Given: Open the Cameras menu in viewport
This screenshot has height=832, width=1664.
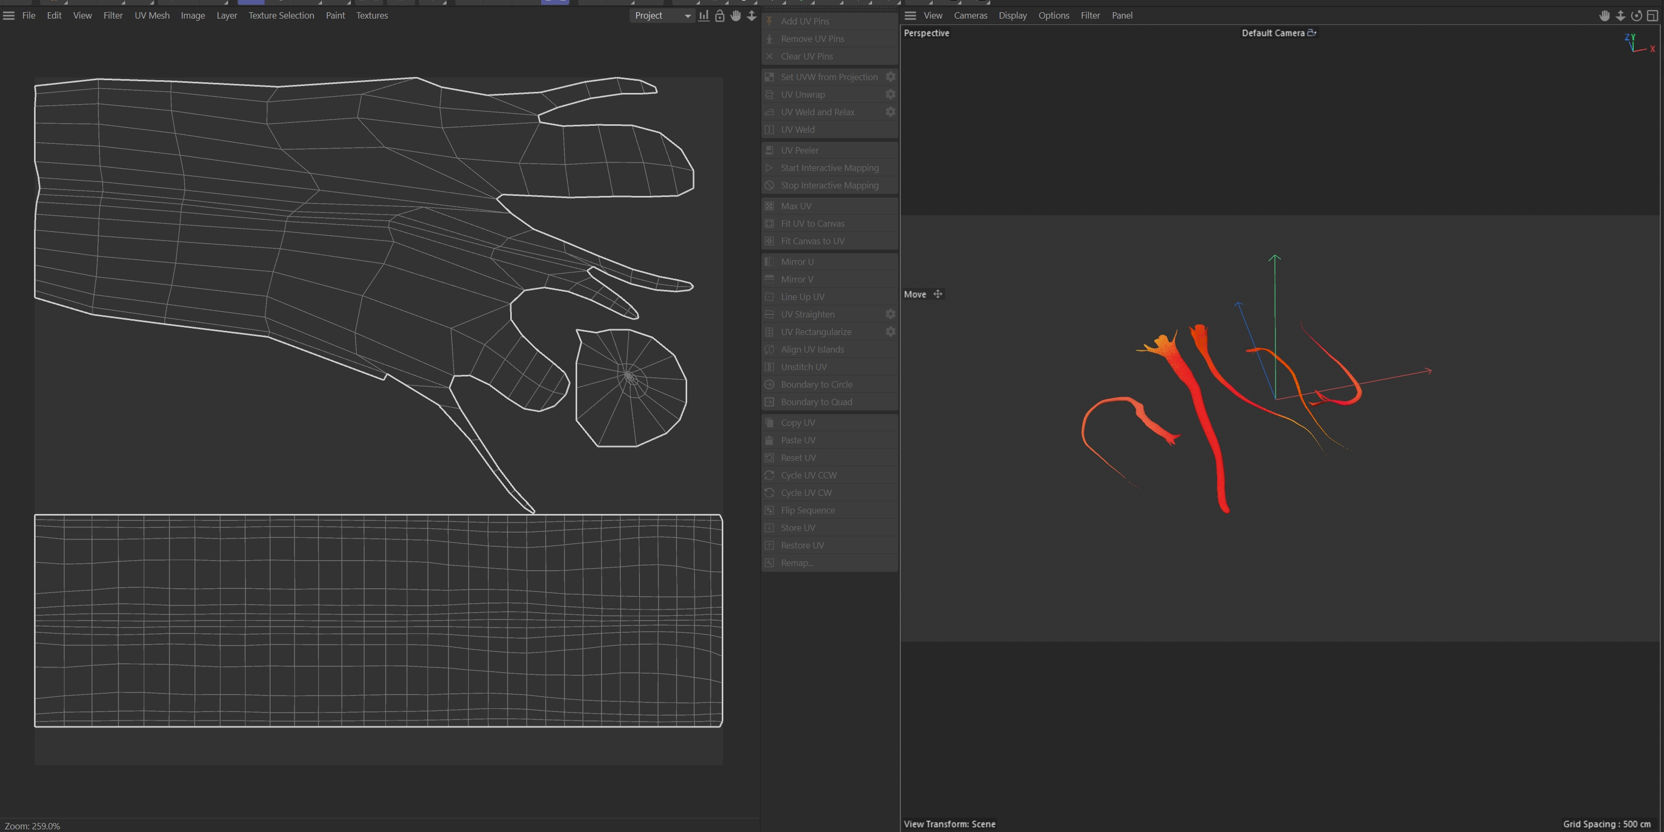Looking at the screenshot, I should point(970,15).
